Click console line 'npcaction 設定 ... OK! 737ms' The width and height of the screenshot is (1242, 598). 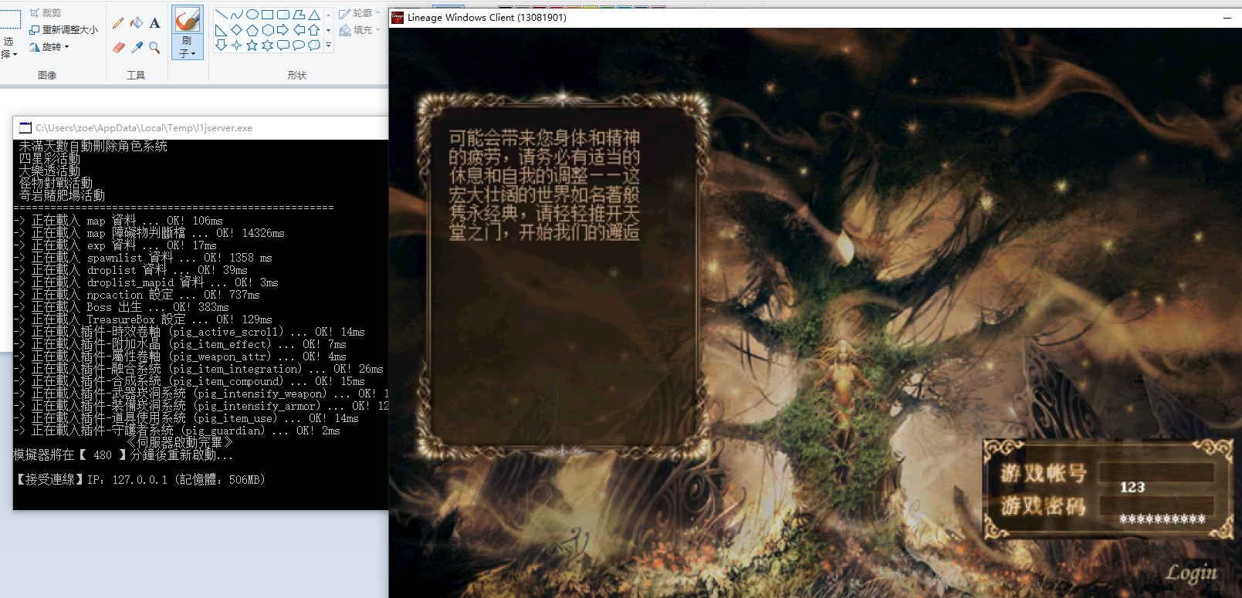pos(137,295)
